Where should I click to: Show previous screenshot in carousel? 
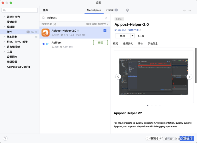118,76
